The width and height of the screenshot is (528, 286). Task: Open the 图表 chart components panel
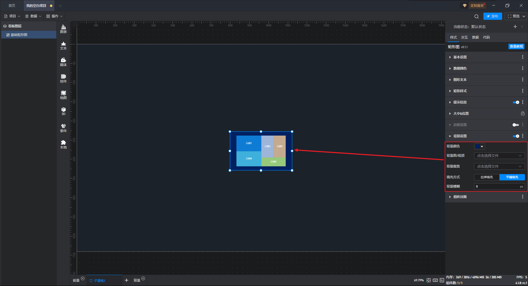(63, 29)
